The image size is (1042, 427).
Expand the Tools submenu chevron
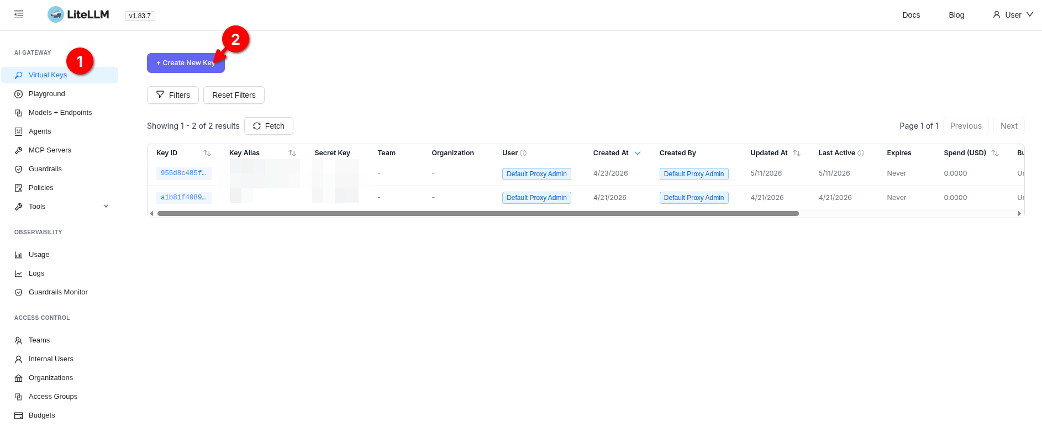pyautogui.click(x=106, y=207)
